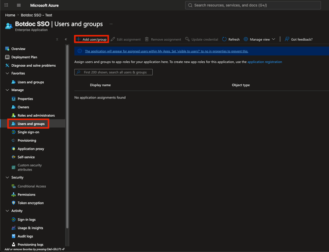This screenshot has height=252, width=329.
Task: Click 'No application assignments found' text
Action: pos(100,98)
